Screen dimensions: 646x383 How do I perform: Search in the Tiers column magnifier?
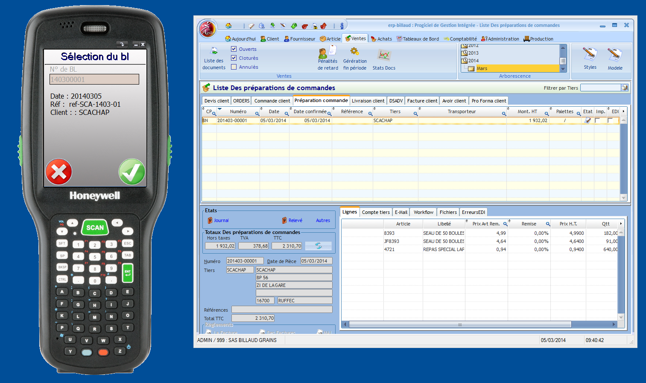tap(415, 114)
